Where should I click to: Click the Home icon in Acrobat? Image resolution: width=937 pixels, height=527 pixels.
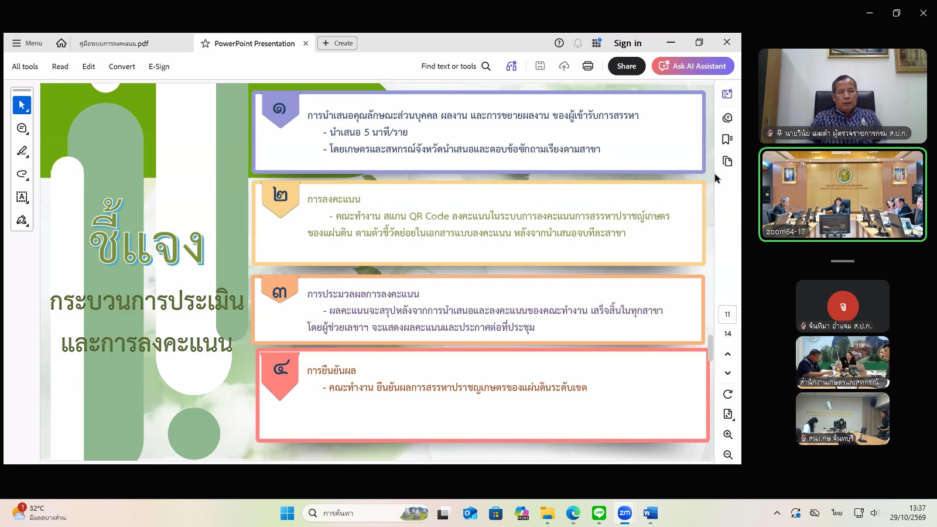61,43
